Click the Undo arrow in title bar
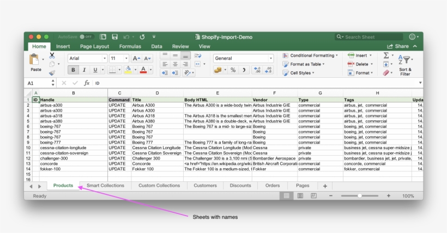Image resolution: width=447 pixels, height=233 pixels. tap(126, 36)
